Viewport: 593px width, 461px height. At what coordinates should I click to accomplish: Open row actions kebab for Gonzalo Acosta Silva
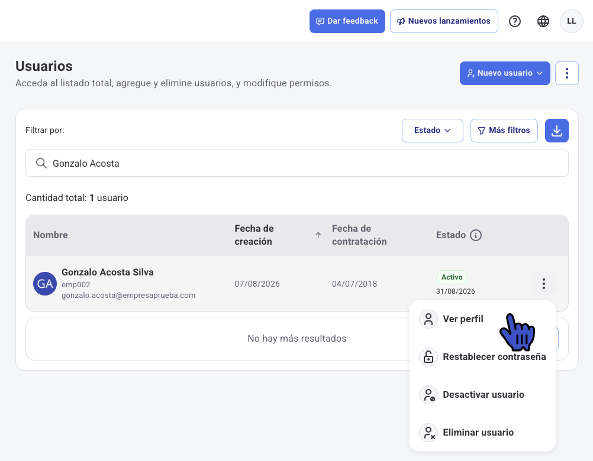543,284
